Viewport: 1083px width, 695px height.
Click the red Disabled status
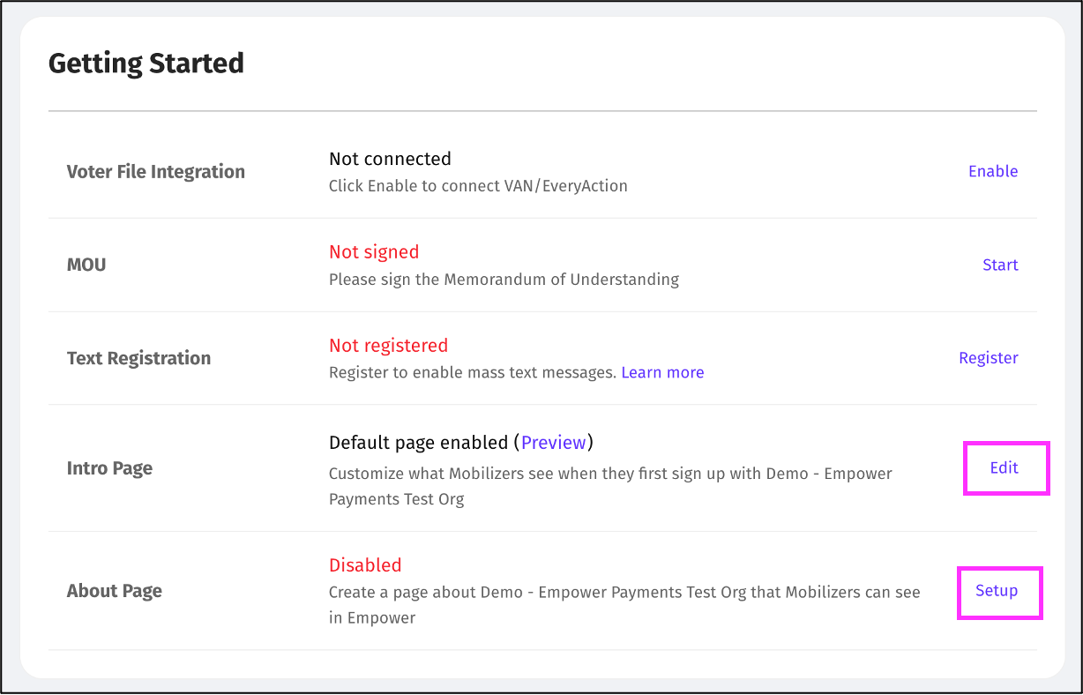tap(365, 565)
